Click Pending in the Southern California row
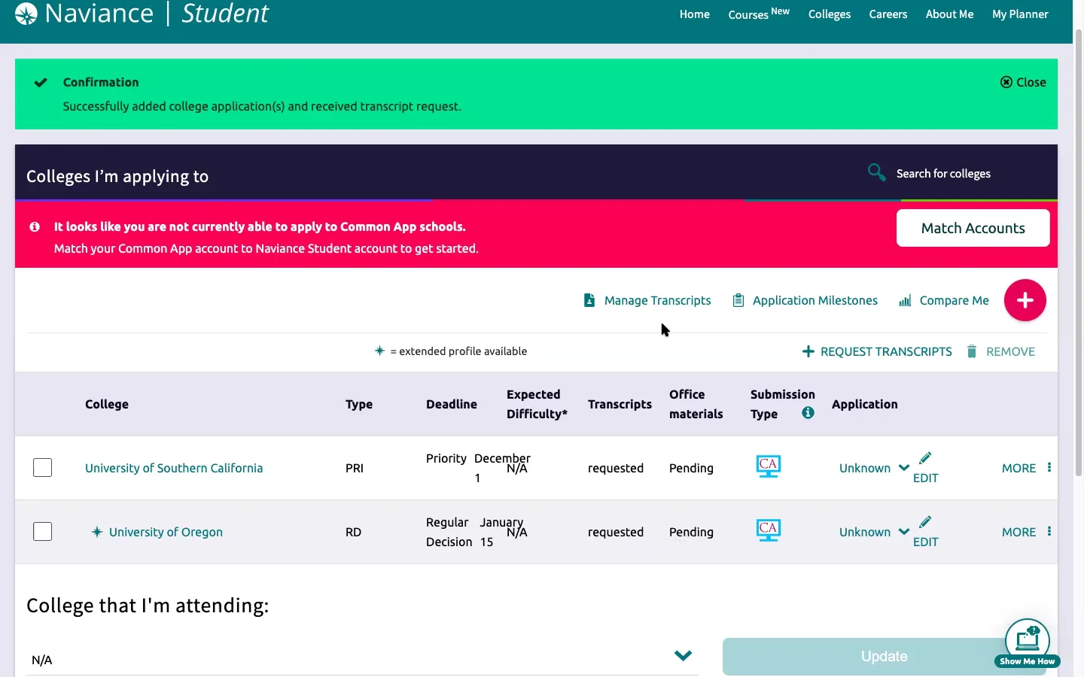The image size is (1084, 677). click(691, 468)
